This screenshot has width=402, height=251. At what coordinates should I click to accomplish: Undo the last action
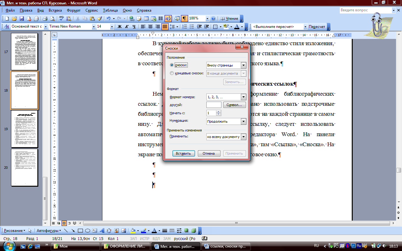[x=108, y=19]
